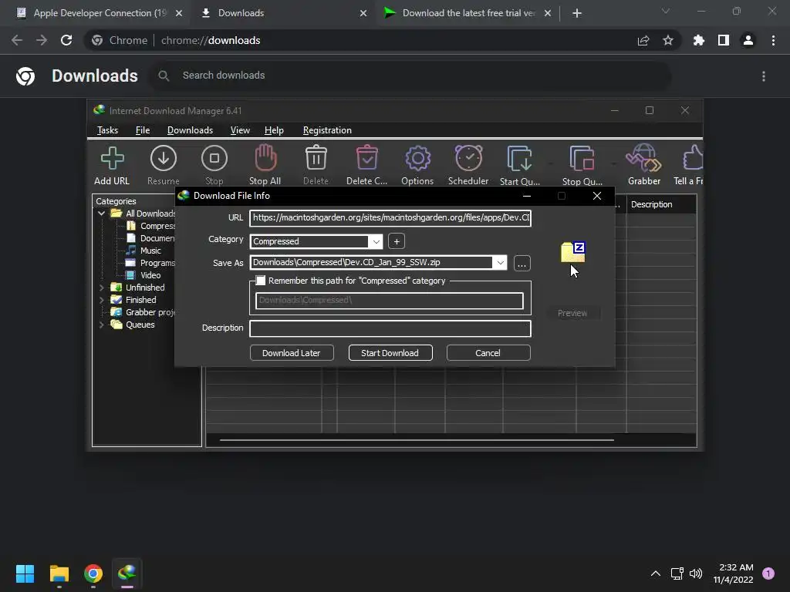Click the Start Download button
This screenshot has width=790, height=592.
[390, 353]
